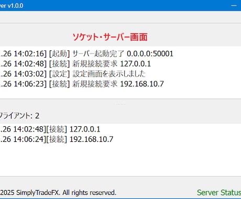Select client entry 14:06:24 192.168.10.7

pyautogui.click(x=57, y=139)
